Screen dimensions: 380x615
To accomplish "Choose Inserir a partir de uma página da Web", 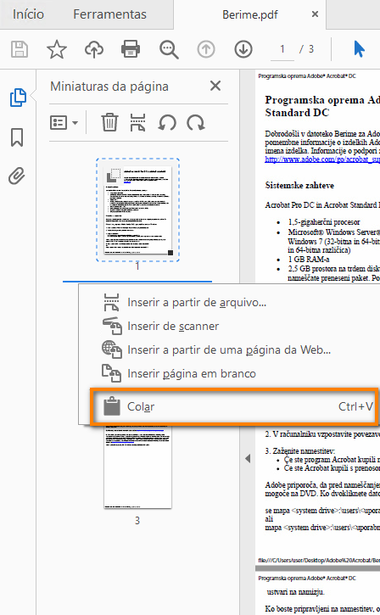I will click(229, 349).
